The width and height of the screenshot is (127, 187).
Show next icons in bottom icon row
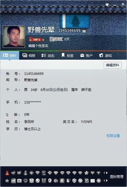tap(107, 181)
